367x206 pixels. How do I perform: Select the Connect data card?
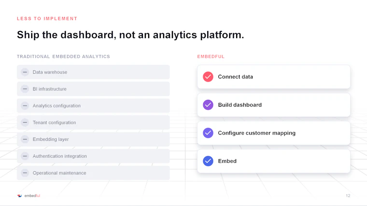pyautogui.click(x=274, y=77)
